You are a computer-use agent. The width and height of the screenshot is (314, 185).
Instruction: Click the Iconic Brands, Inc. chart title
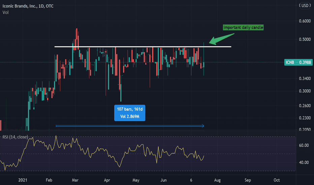[x=28, y=6]
